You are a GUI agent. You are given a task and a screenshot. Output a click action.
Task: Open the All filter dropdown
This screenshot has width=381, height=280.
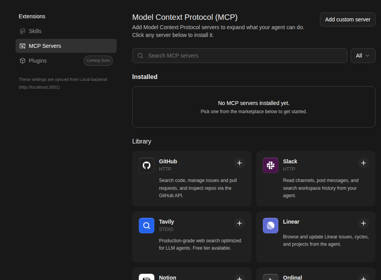pos(363,56)
